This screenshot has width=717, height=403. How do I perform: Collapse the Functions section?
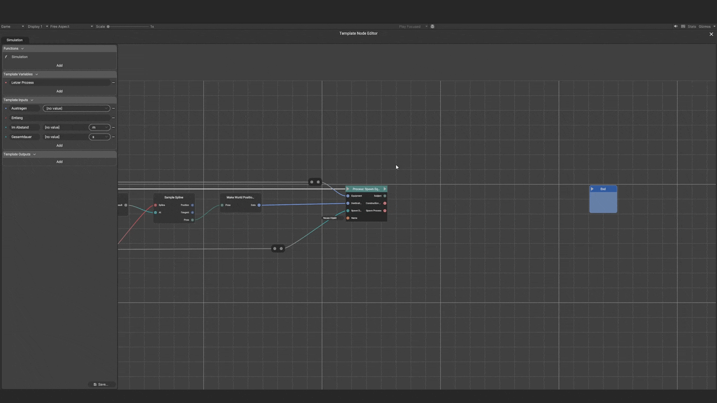point(22,48)
